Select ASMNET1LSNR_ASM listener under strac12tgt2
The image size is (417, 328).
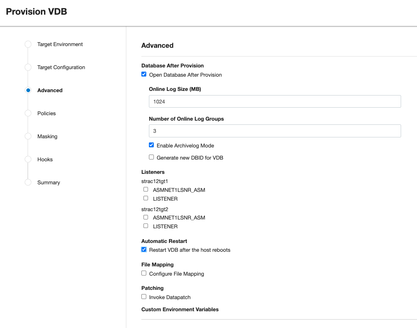tap(146, 217)
